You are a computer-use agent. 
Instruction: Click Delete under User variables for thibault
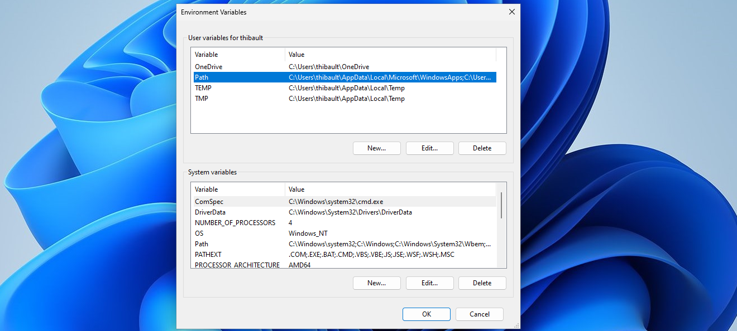pyautogui.click(x=482, y=148)
